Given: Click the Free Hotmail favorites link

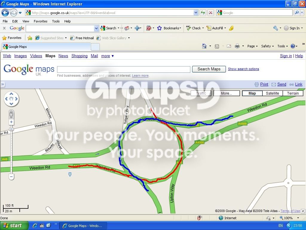Looking at the screenshot, I should click(82, 38).
